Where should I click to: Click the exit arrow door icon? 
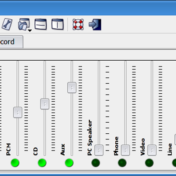(95, 25)
